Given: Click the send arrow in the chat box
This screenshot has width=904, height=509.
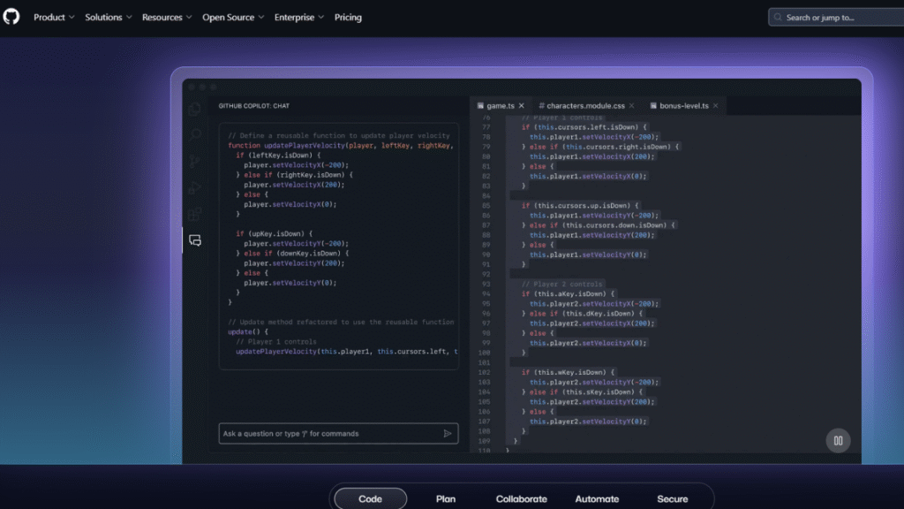Looking at the screenshot, I should tap(448, 433).
